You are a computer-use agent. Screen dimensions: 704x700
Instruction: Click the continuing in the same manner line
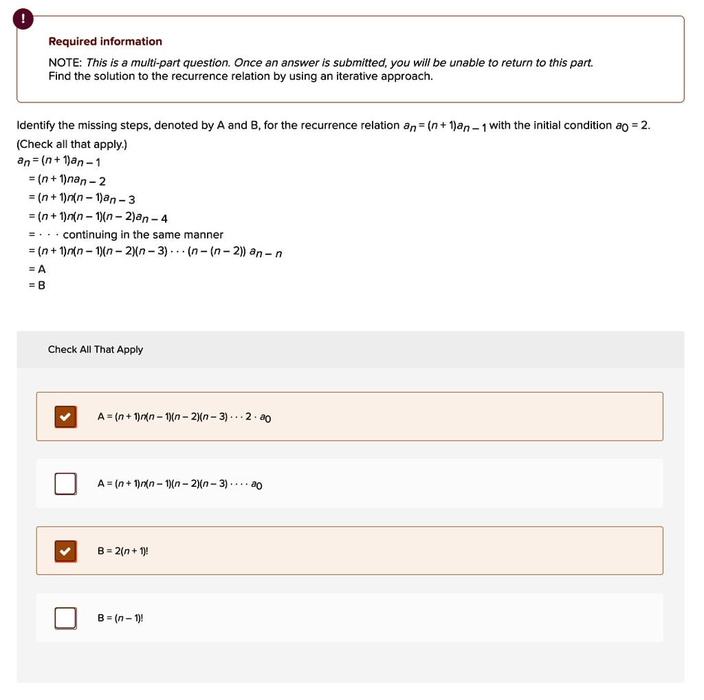pyautogui.click(x=126, y=234)
